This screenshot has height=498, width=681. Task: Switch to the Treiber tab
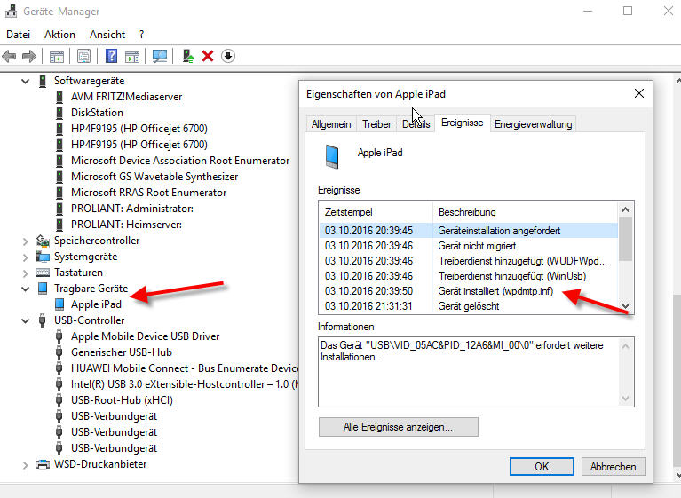376,124
